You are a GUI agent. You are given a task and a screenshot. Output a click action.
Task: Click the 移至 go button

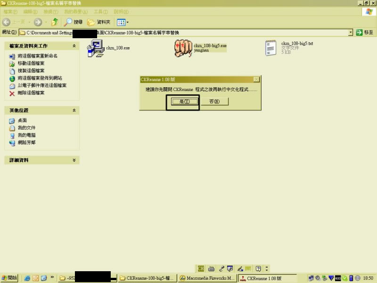[x=365, y=32]
